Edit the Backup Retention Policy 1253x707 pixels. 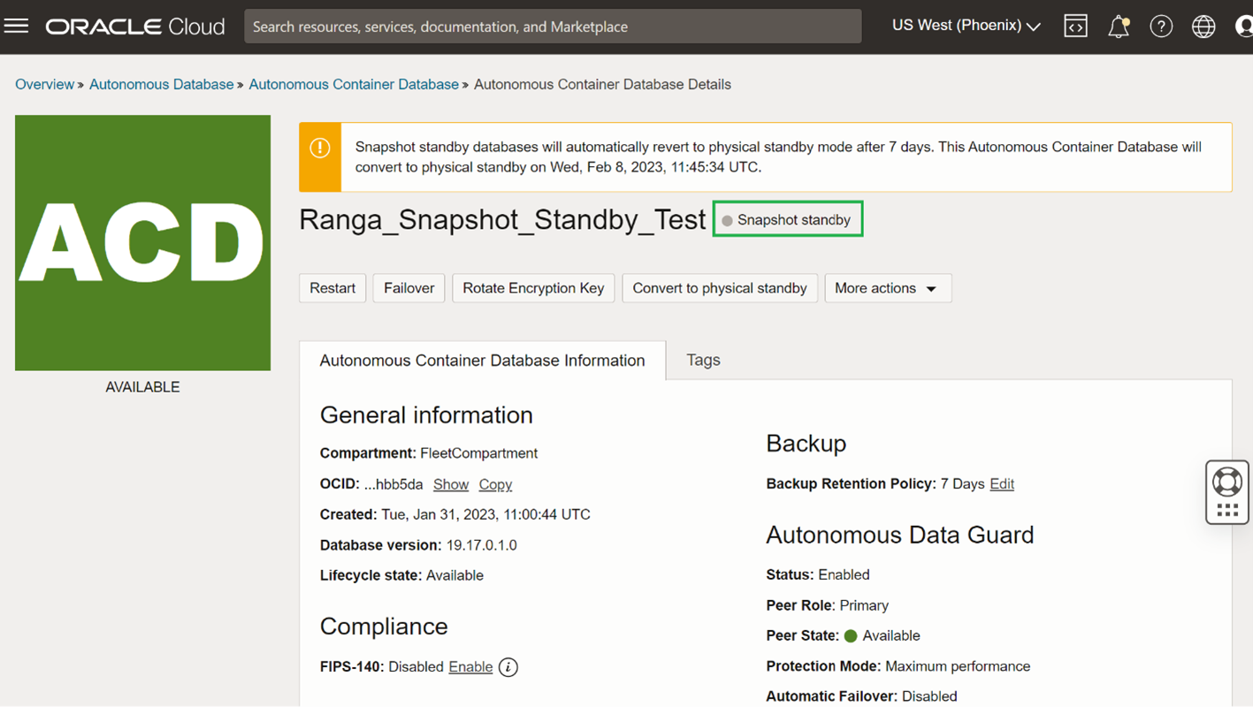pos(1002,483)
